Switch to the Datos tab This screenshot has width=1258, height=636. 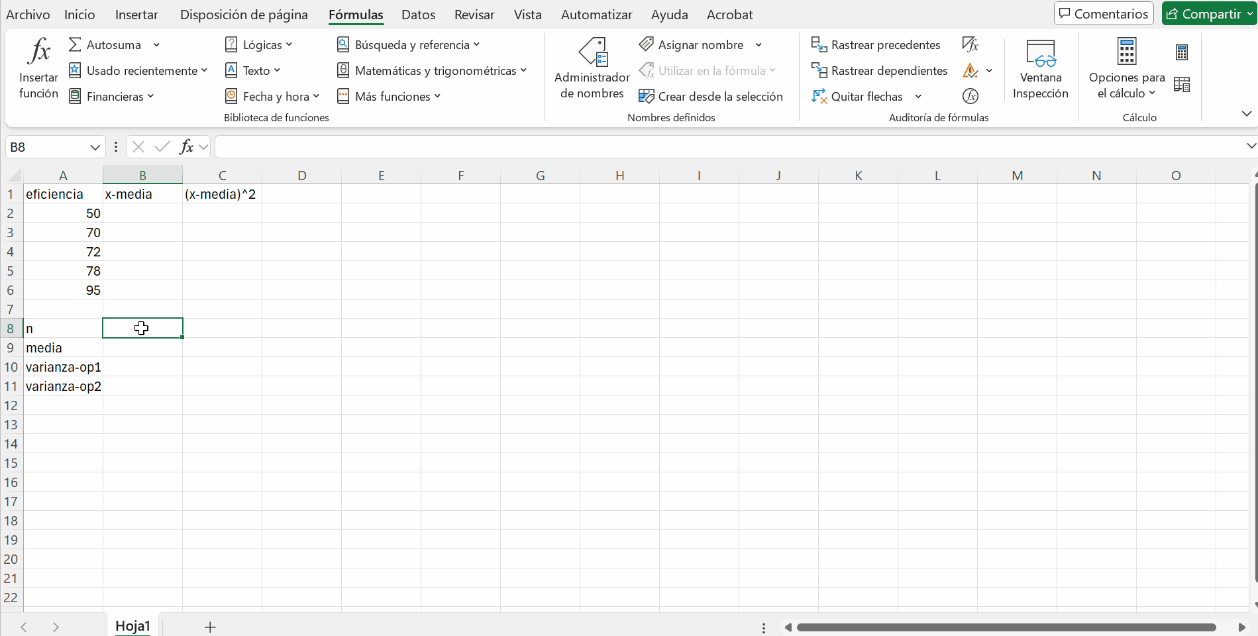418,15
